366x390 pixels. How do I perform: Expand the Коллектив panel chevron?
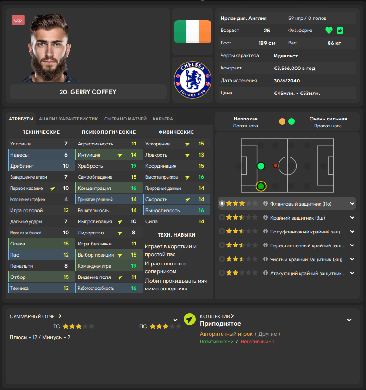(349, 320)
